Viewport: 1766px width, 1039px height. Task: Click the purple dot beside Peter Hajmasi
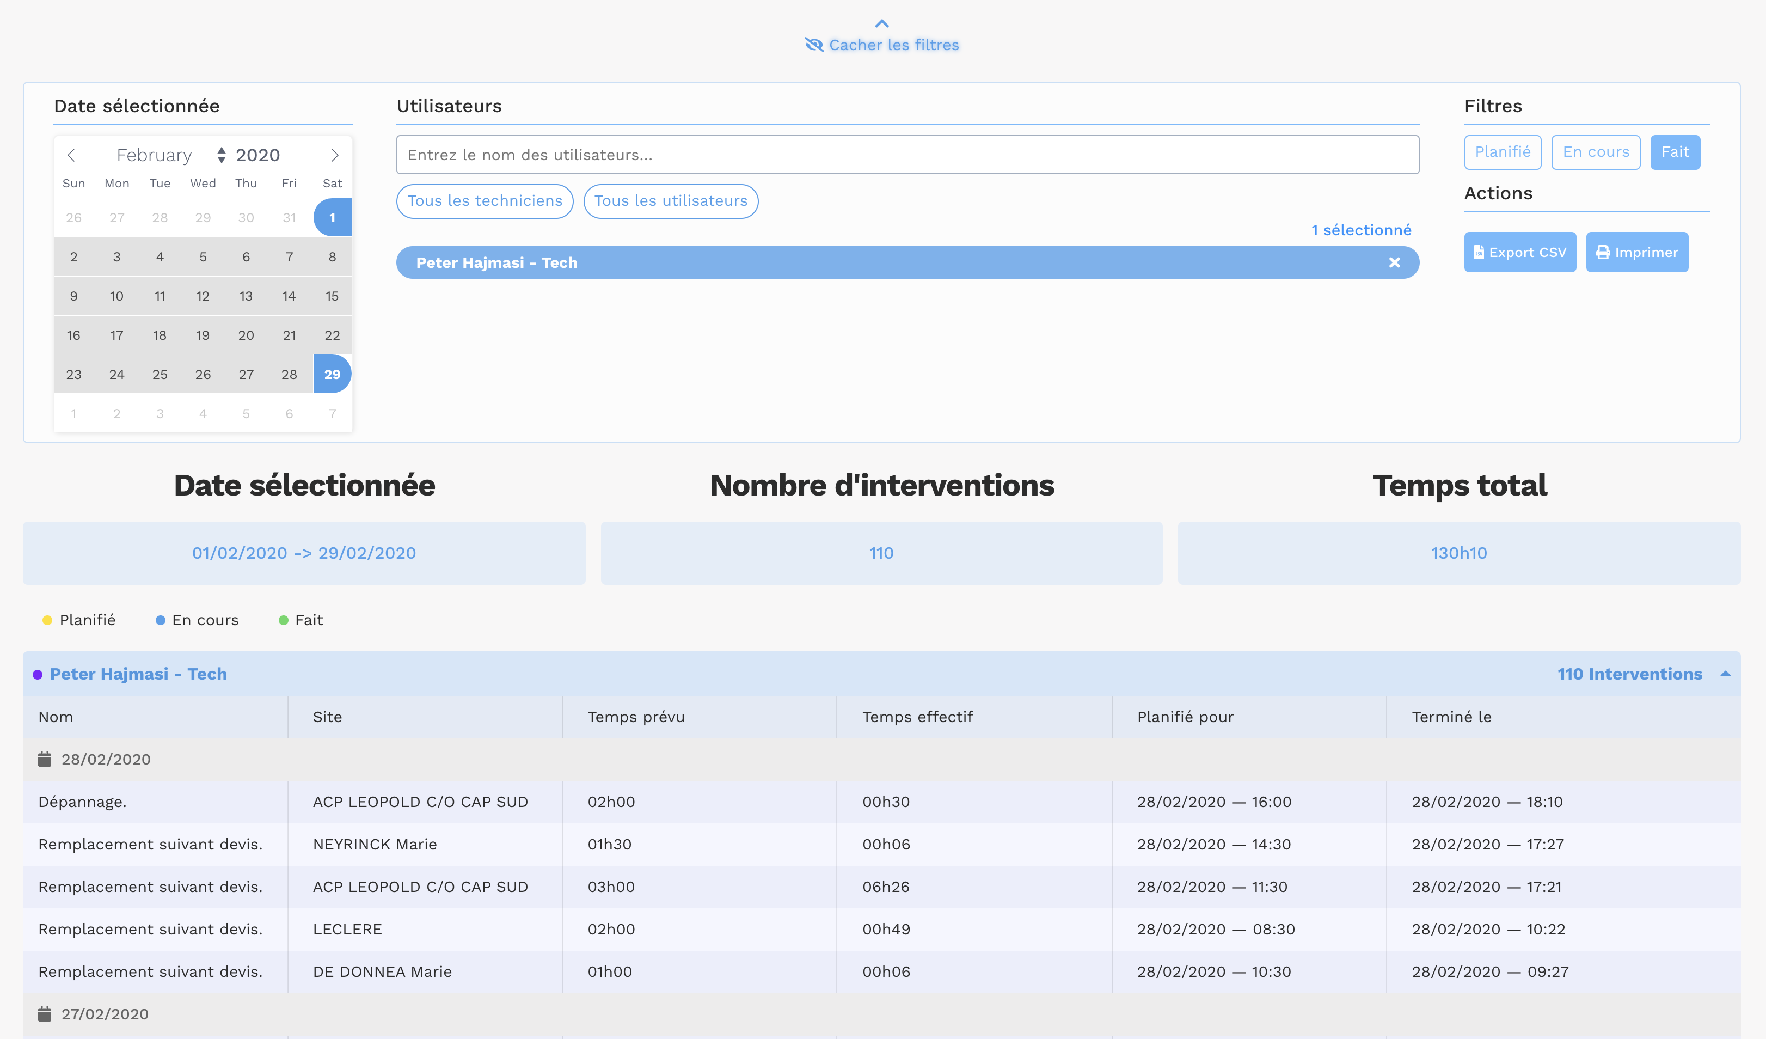pos(38,675)
